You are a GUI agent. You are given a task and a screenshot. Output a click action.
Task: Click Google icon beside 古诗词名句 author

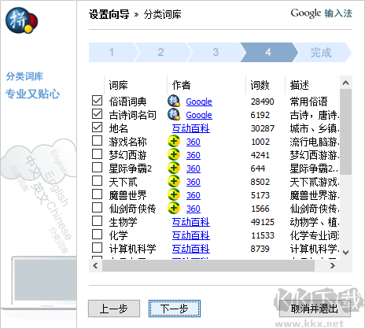tap(174, 114)
